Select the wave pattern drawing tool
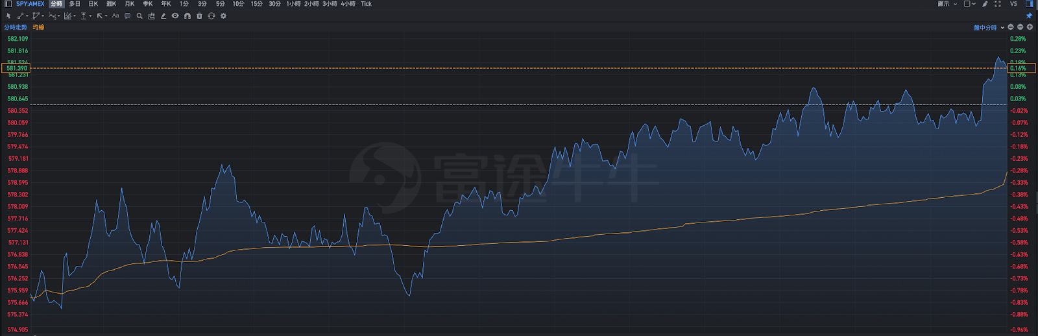 click(52, 16)
